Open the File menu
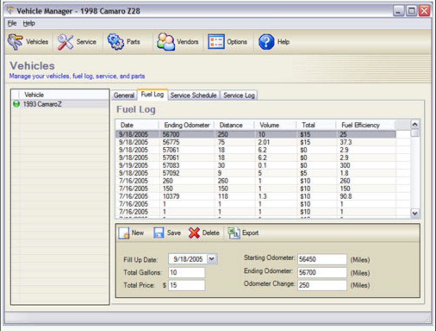436x331 pixels. coord(12,24)
